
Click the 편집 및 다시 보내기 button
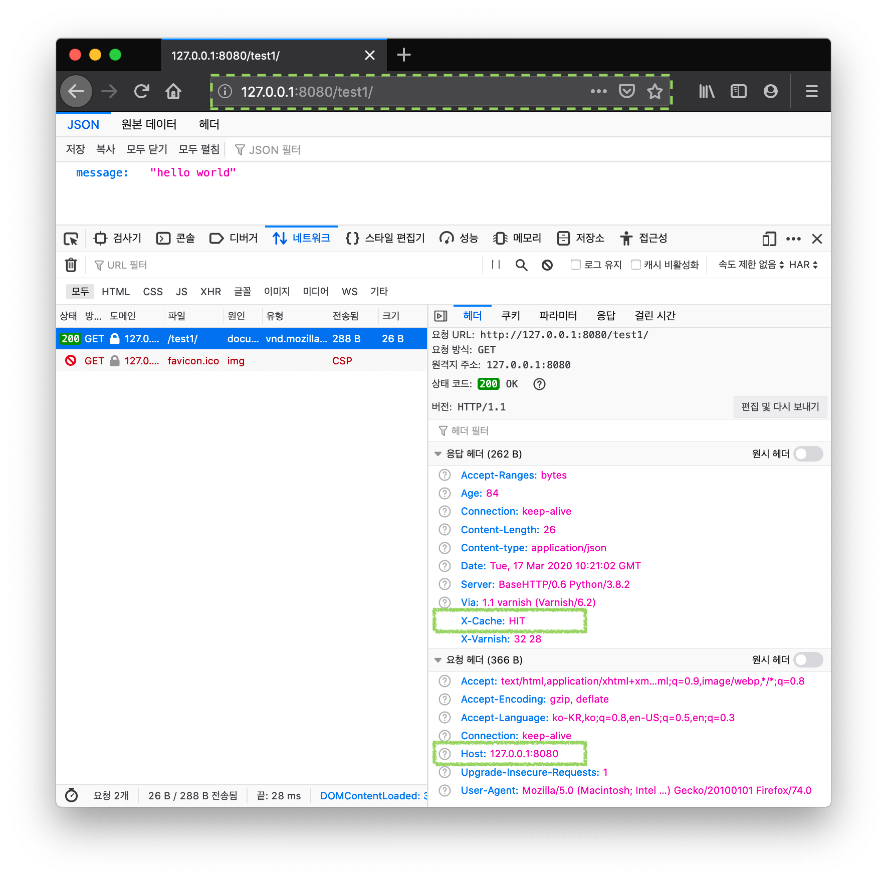tap(780, 407)
